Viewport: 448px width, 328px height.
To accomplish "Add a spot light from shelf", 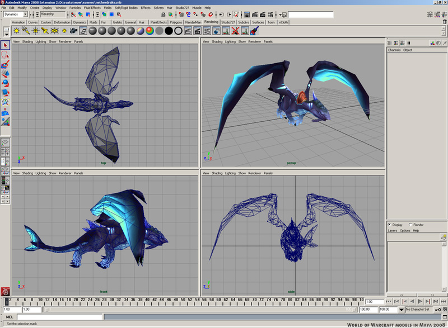I will point(45,31).
